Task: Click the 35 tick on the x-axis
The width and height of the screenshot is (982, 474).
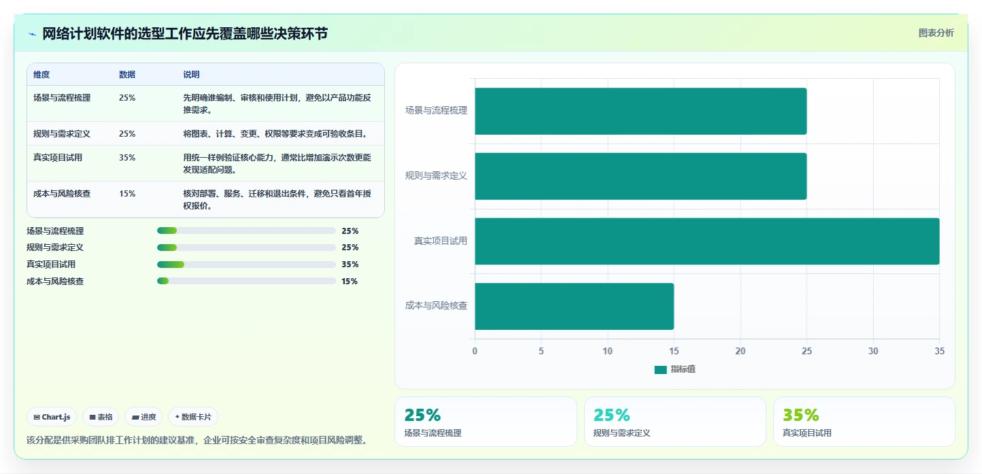Action: (940, 352)
